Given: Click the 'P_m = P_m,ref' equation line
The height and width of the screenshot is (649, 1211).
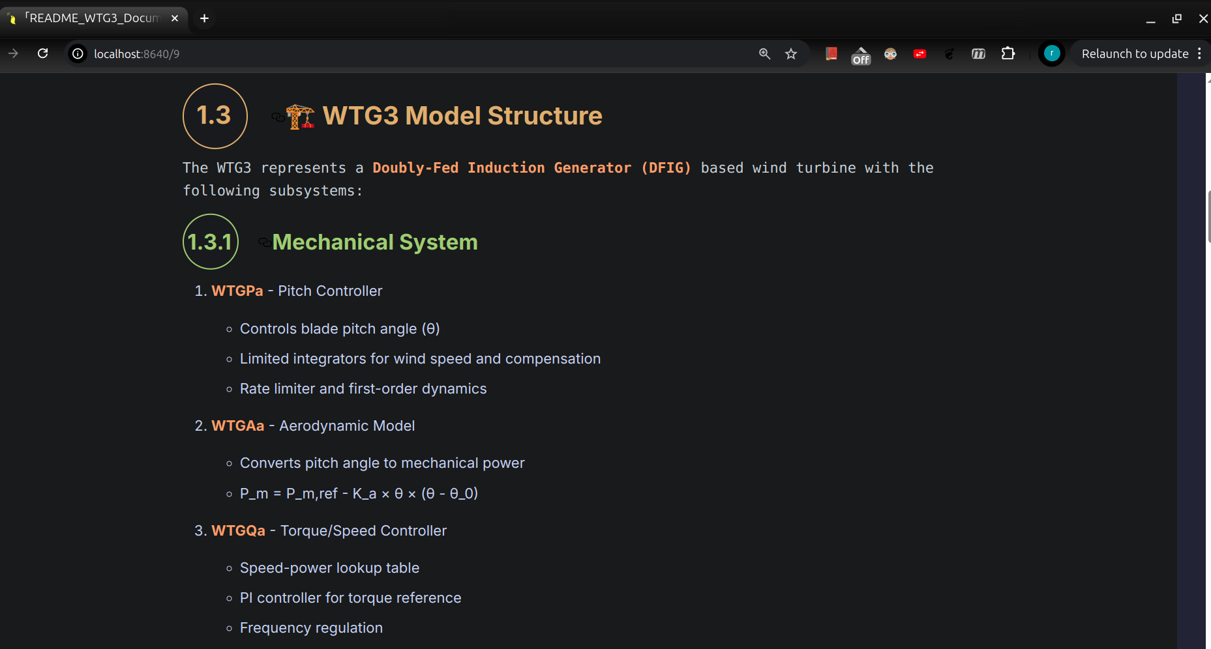Looking at the screenshot, I should click(x=359, y=493).
